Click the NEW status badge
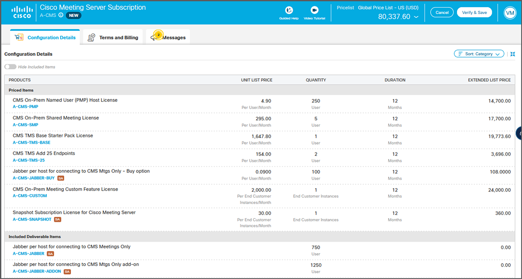The image size is (522, 279). [73, 15]
